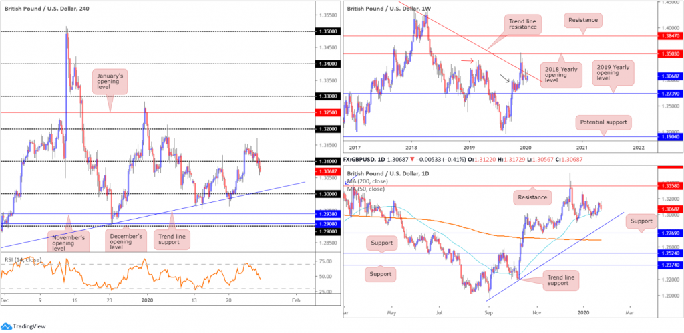
Task: Select the Trend line resistance callout
Action: (524, 25)
